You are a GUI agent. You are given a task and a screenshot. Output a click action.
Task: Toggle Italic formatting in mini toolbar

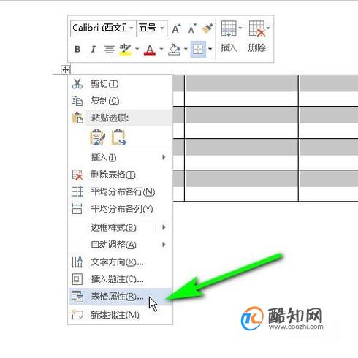[x=93, y=49]
